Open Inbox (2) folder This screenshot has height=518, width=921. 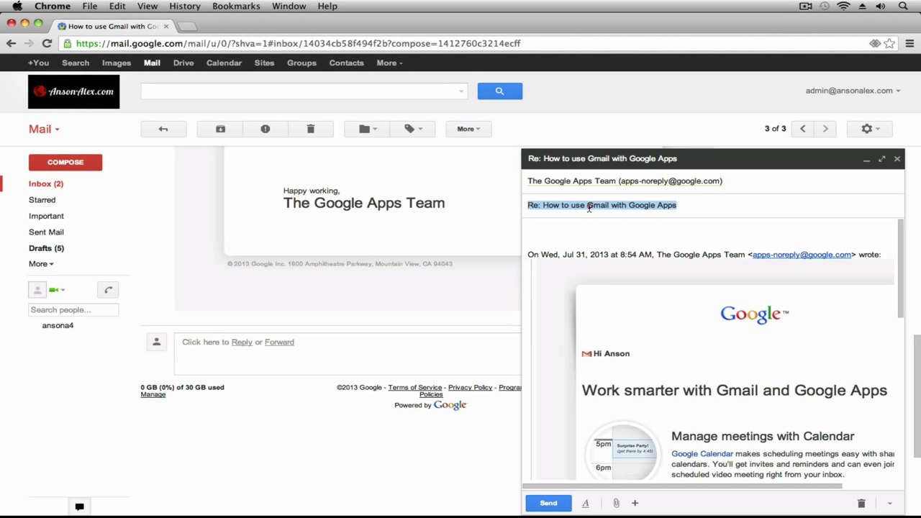(46, 183)
